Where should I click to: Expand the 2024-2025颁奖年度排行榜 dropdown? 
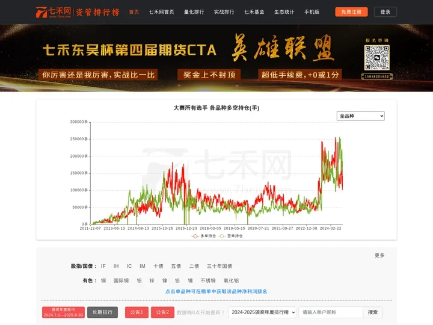(x=262, y=312)
